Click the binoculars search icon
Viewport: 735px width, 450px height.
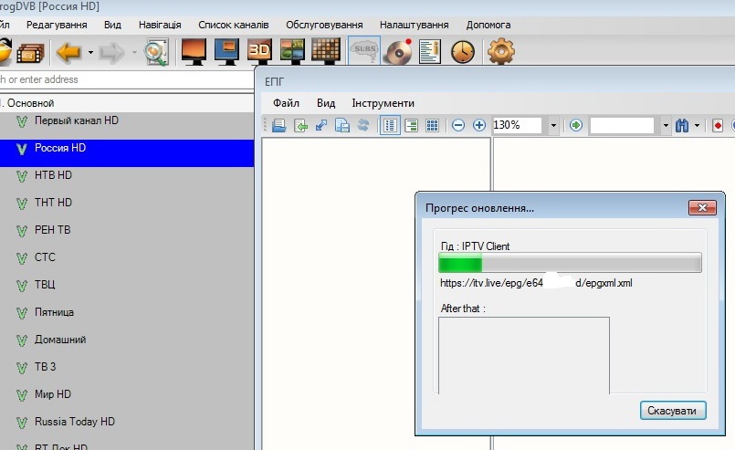pyautogui.click(x=681, y=125)
